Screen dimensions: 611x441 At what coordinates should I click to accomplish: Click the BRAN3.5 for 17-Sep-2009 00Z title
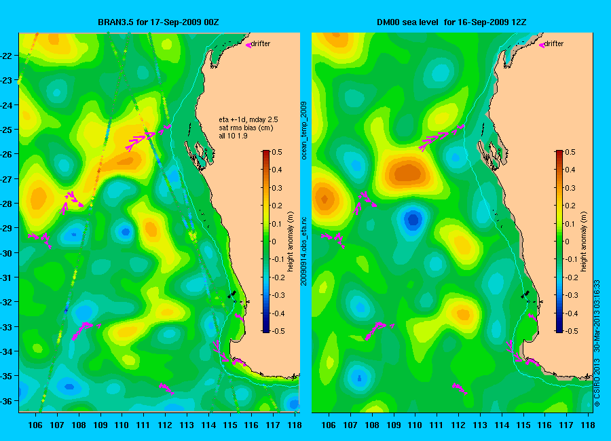[x=158, y=22]
